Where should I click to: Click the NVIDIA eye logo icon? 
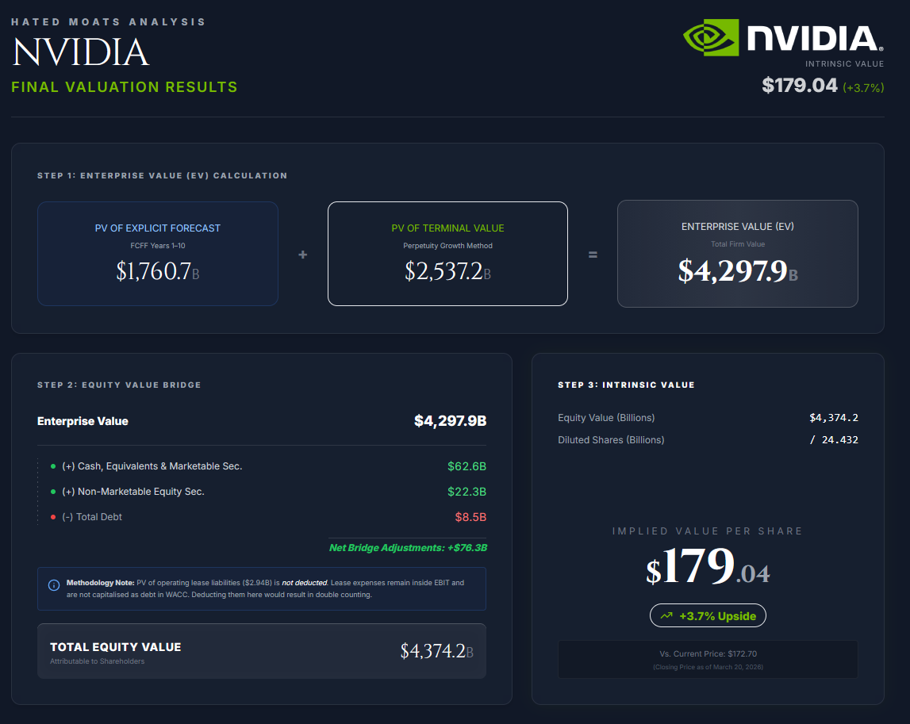tap(711, 38)
